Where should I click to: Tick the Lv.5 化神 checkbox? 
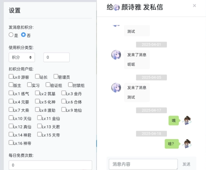37,101
